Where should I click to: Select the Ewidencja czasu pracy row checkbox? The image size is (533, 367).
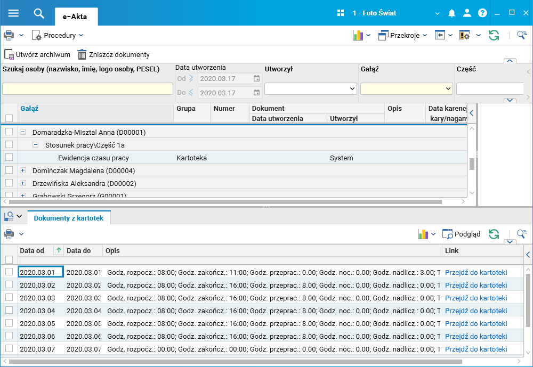(x=9, y=158)
